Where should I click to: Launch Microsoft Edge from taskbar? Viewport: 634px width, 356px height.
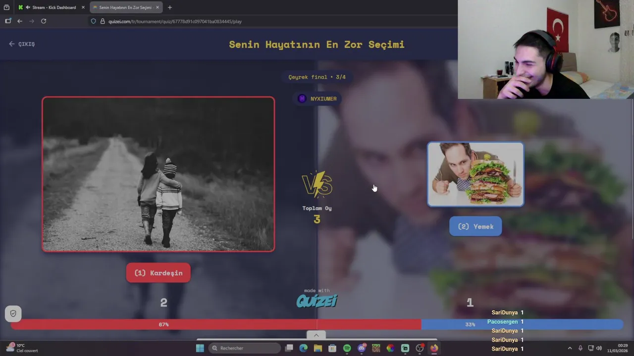point(304,348)
